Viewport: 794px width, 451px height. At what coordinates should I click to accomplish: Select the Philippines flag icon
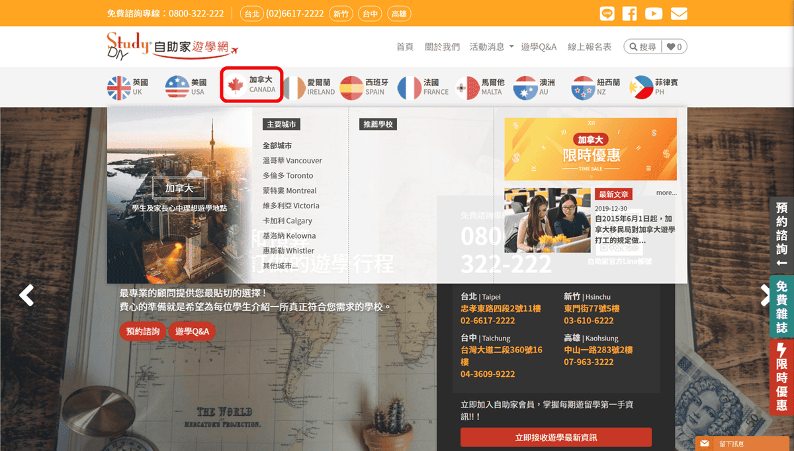point(641,87)
